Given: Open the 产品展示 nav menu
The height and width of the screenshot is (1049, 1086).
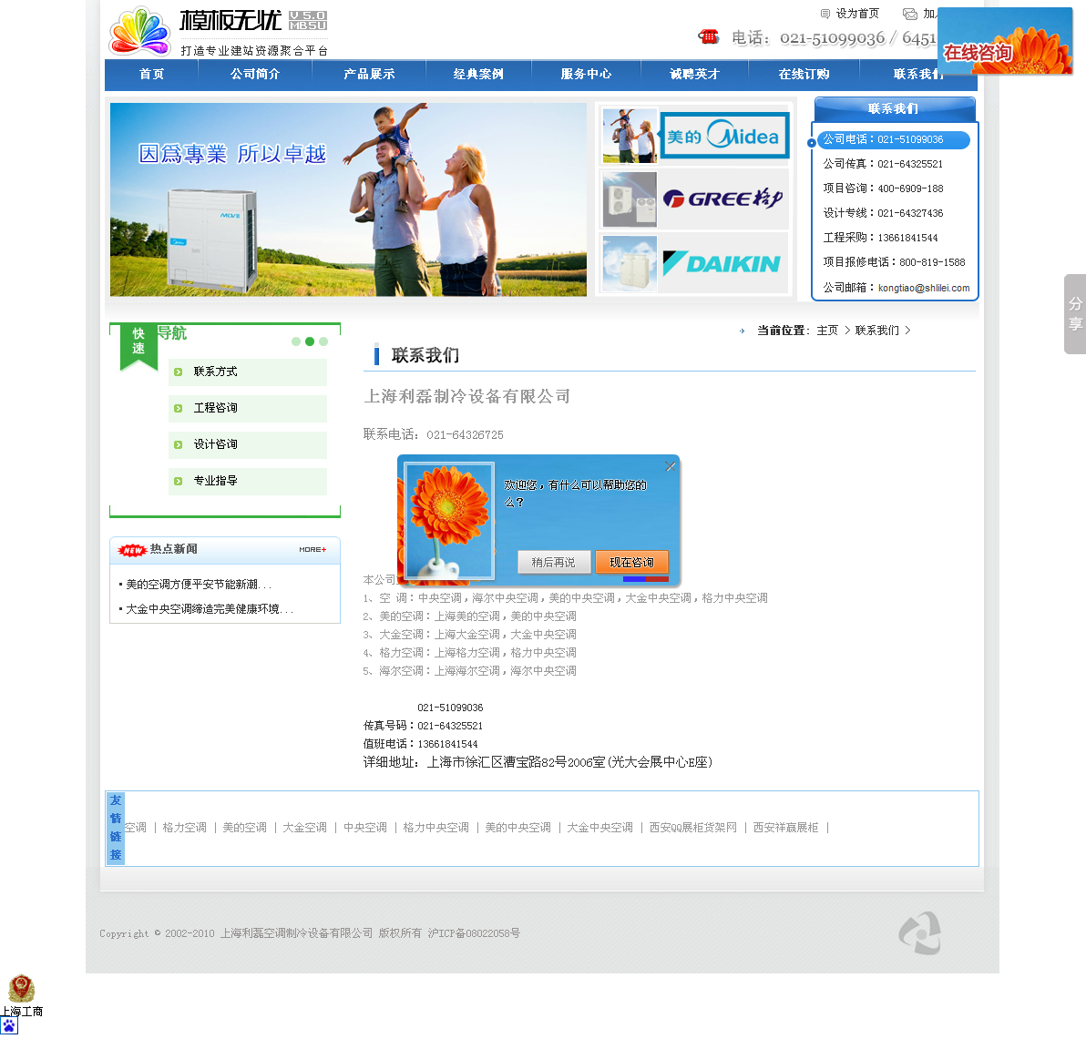Looking at the screenshot, I should click(369, 75).
